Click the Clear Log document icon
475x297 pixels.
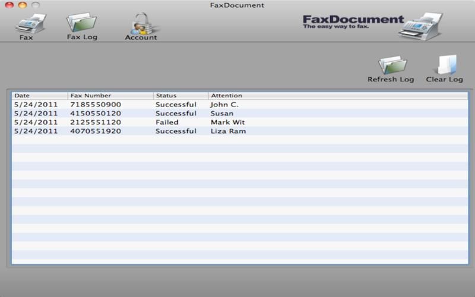pos(447,65)
